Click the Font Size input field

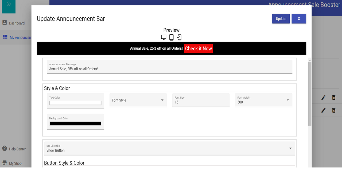[201, 100]
